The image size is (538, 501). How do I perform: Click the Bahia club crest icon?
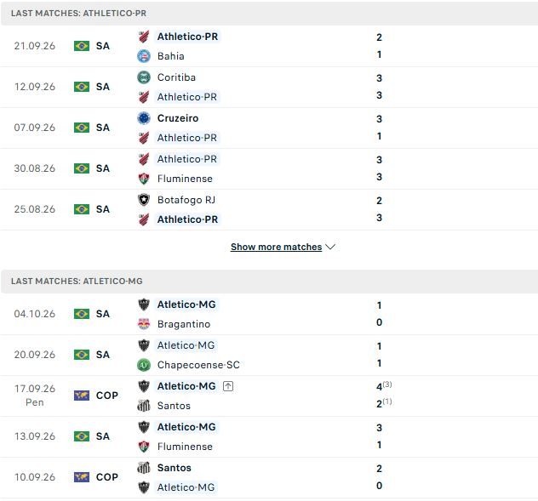[x=144, y=56]
